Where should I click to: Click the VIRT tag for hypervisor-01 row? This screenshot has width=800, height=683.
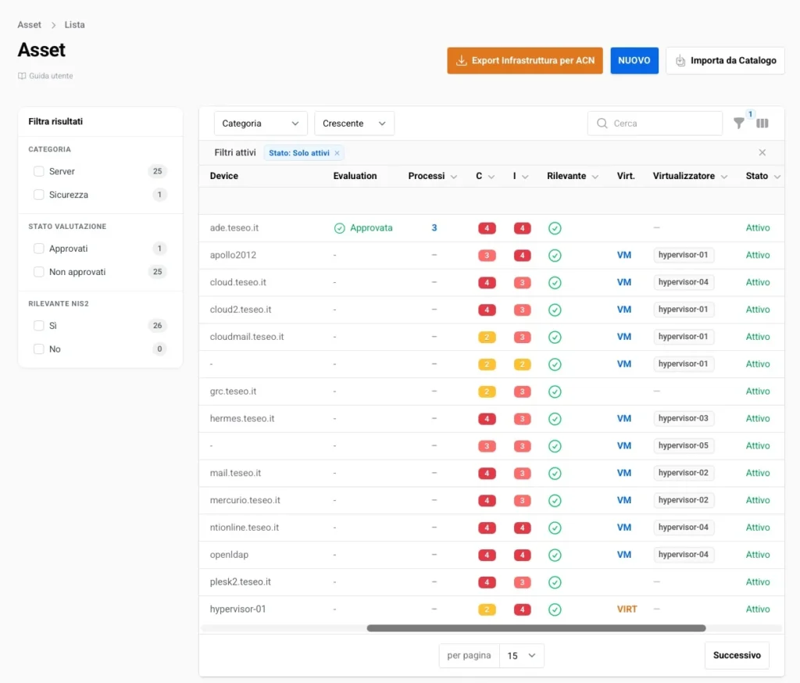pos(627,609)
